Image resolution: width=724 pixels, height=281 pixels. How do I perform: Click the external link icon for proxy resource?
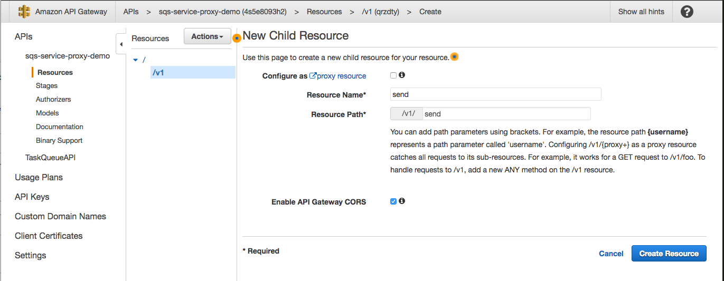[x=313, y=76]
